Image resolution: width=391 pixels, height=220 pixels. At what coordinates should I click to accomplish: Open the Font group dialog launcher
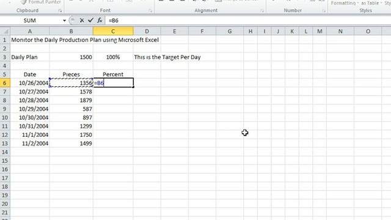click(150, 11)
